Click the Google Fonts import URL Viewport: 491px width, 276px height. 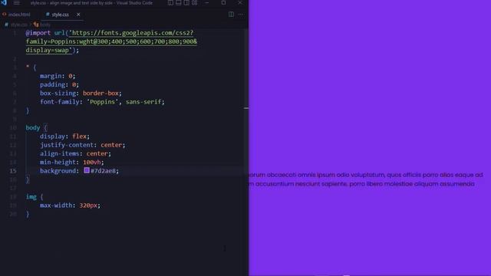coord(111,41)
